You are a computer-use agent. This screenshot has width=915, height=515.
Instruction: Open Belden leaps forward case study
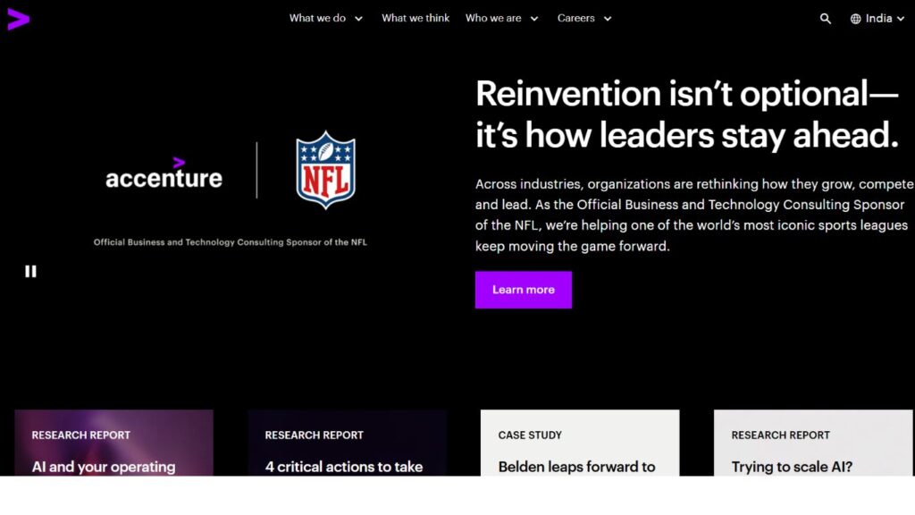point(580,443)
